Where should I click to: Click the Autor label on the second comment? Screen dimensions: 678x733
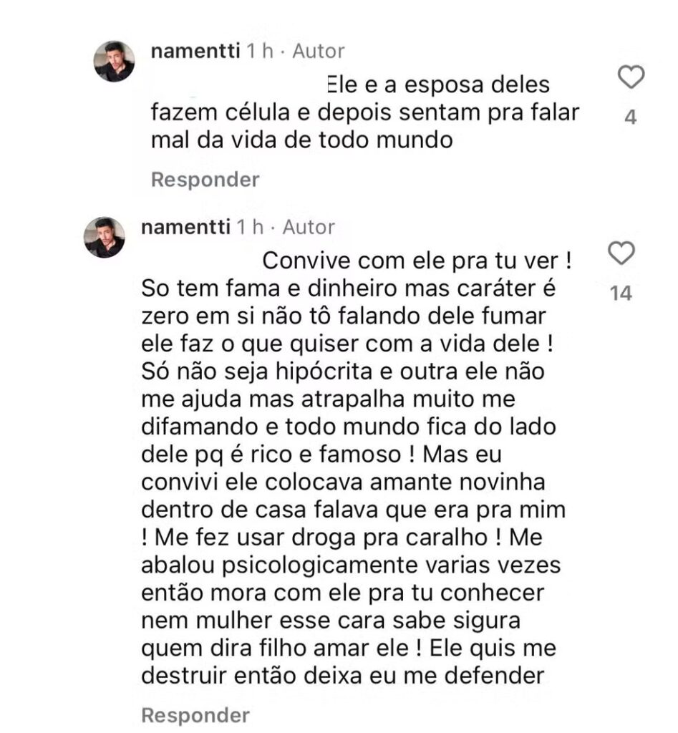point(309,228)
